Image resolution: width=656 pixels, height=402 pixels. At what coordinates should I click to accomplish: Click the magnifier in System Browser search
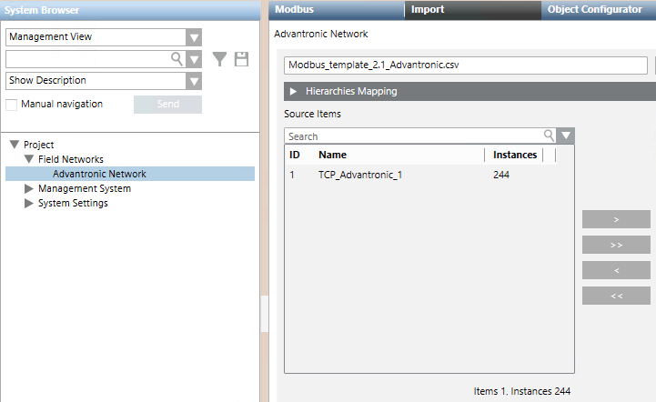pos(177,59)
